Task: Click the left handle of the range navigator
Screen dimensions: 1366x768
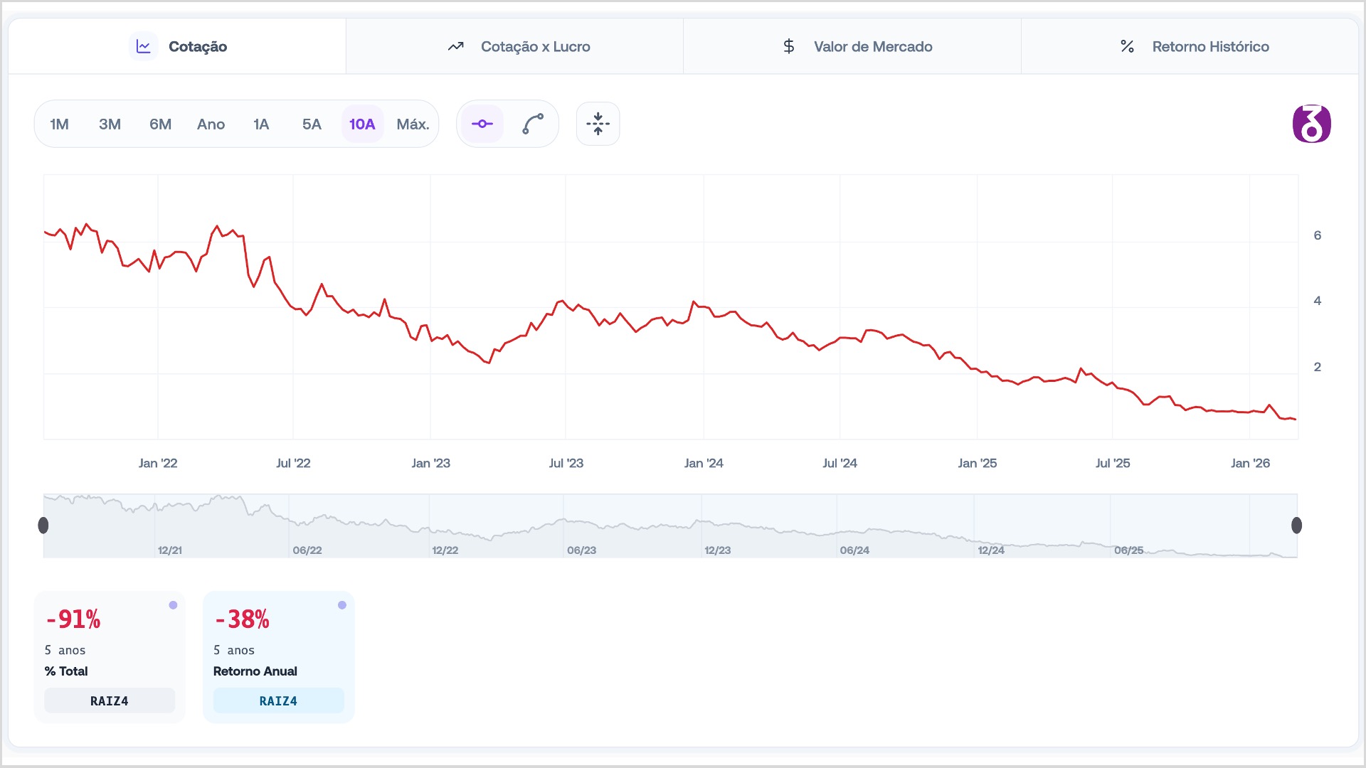Action: tap(43, 526)
